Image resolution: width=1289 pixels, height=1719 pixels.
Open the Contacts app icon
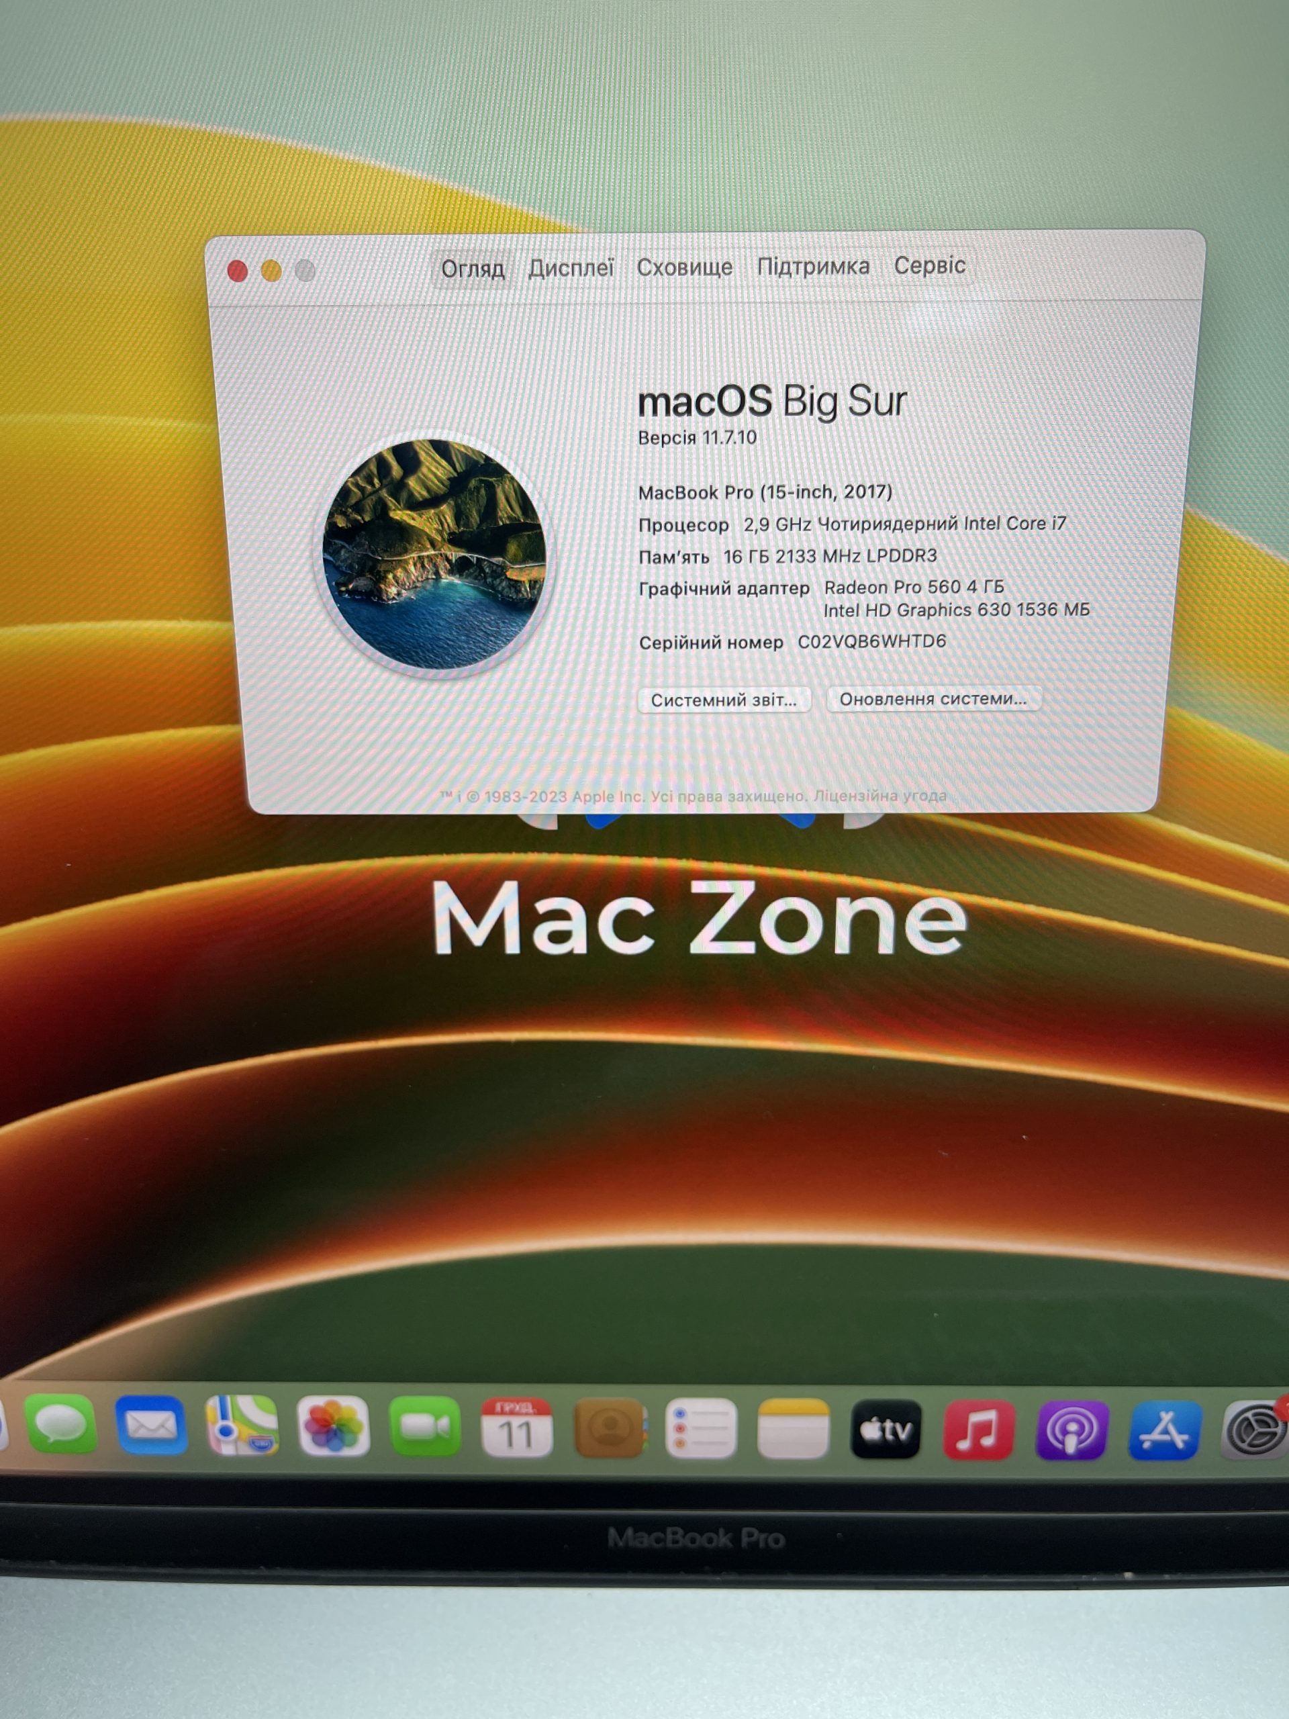[x=610, y=1428]
